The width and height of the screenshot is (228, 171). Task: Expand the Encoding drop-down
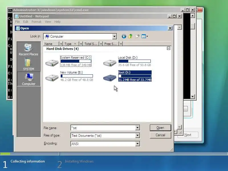click(x=137, y=144)
